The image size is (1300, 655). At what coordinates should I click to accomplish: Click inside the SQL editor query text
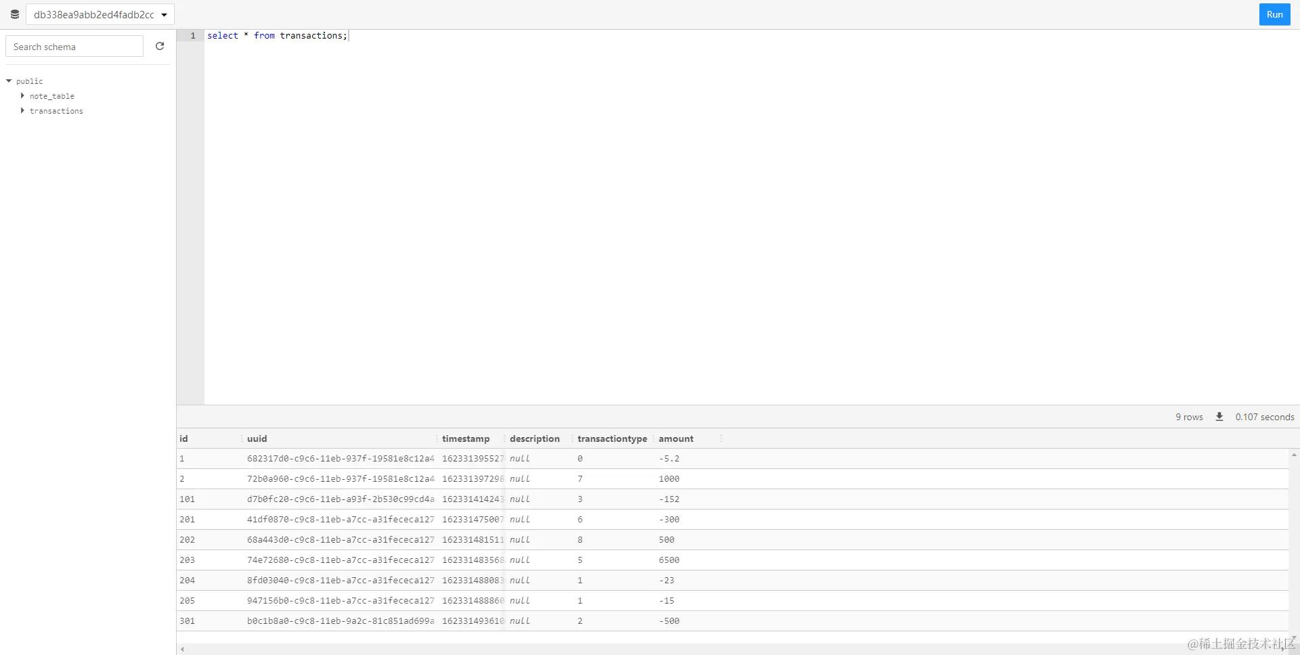(277, 35)
